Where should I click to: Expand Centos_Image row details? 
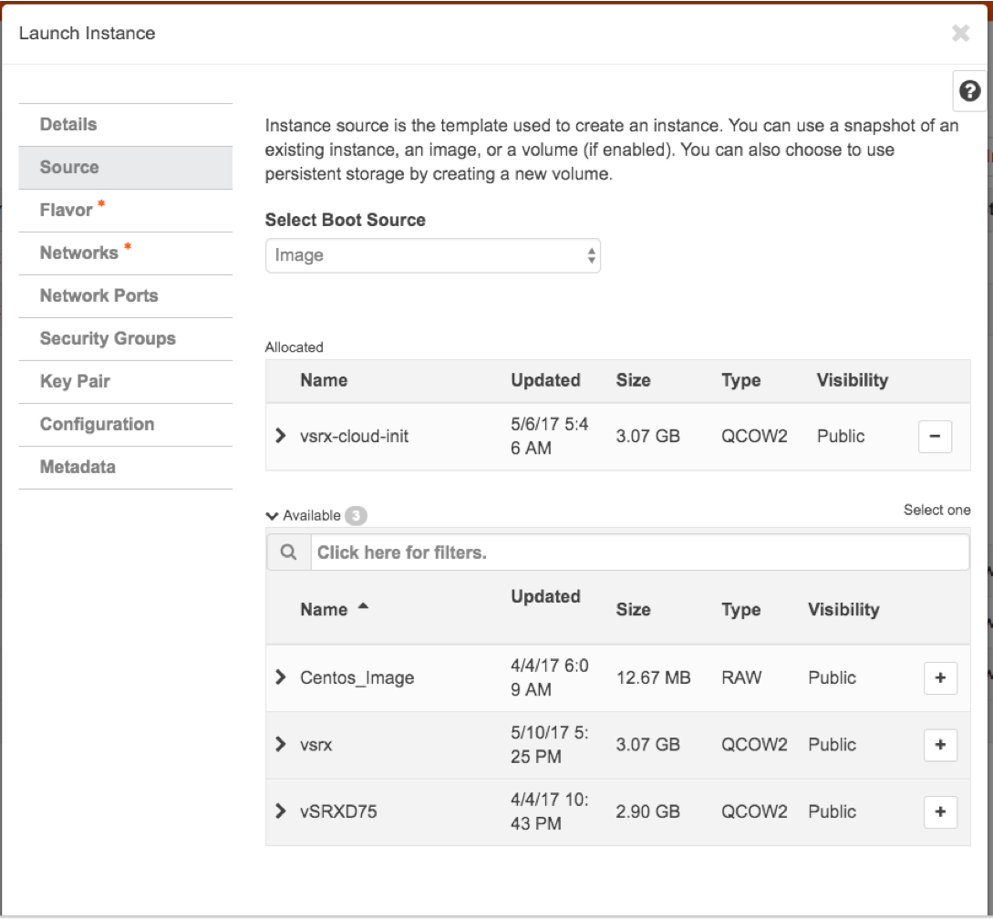coord(281,677)
